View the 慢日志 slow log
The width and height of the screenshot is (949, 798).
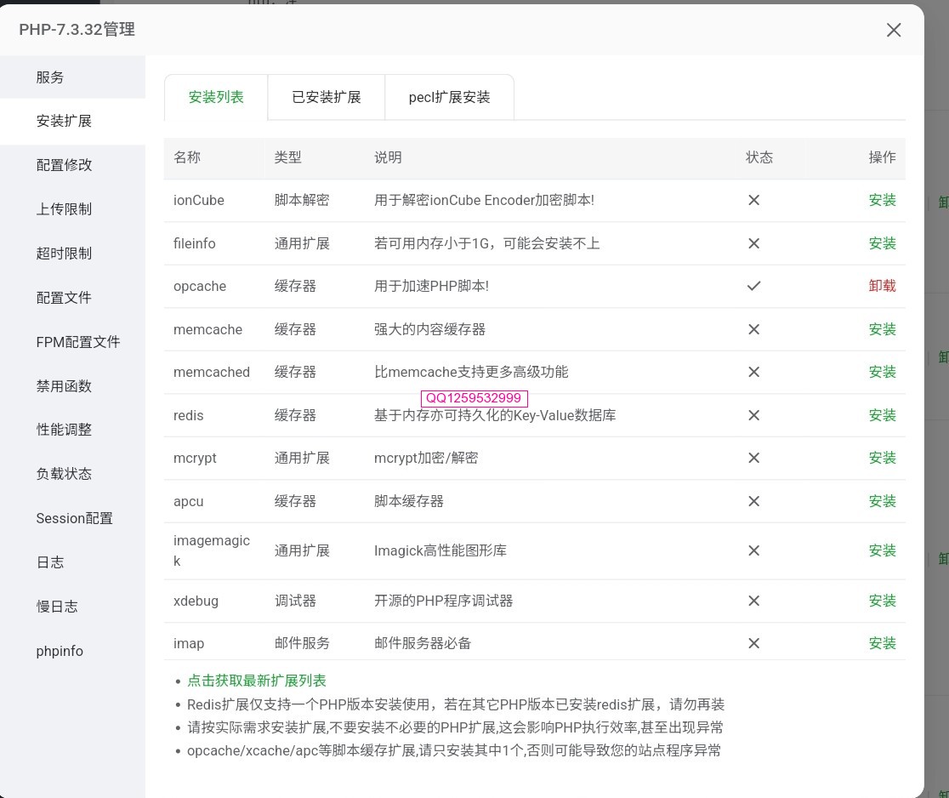[x=54, y=607]
